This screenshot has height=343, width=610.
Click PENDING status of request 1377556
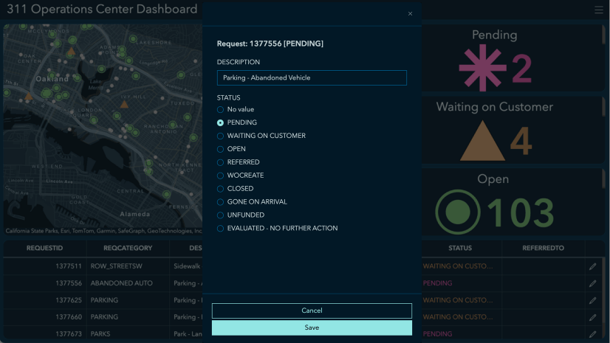pyautogui.click(x=438, y=283)
